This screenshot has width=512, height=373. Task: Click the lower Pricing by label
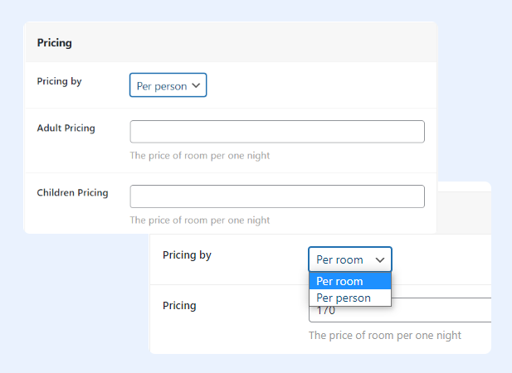point(187,255)
